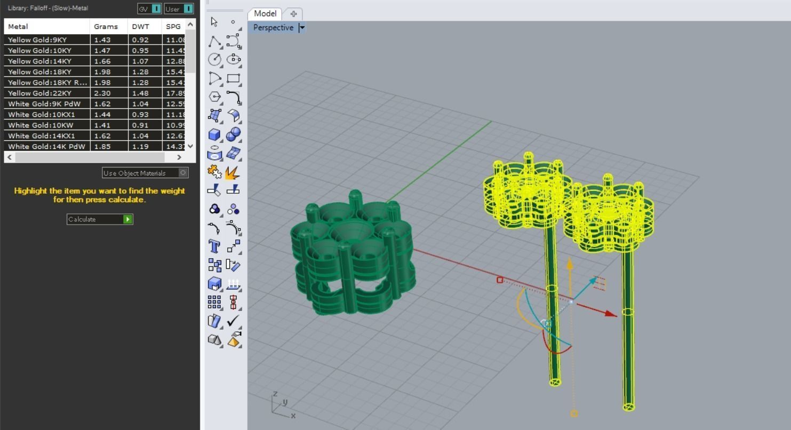
Task: Click the SPG column header
Action: coord(174,26)
